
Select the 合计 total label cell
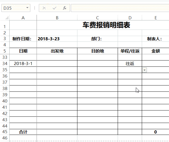point(23,132)
